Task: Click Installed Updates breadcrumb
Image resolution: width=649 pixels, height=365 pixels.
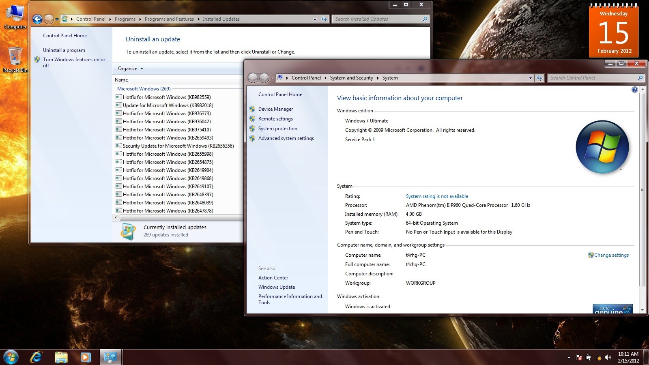Action: [x=221, y=19]
